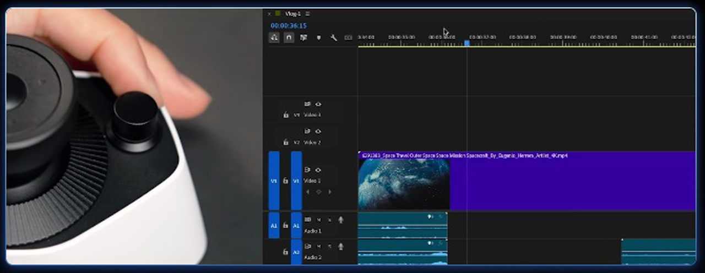Click the captions track options icon
This screenshot has height=273, width=705.
[x=348, y=37]
